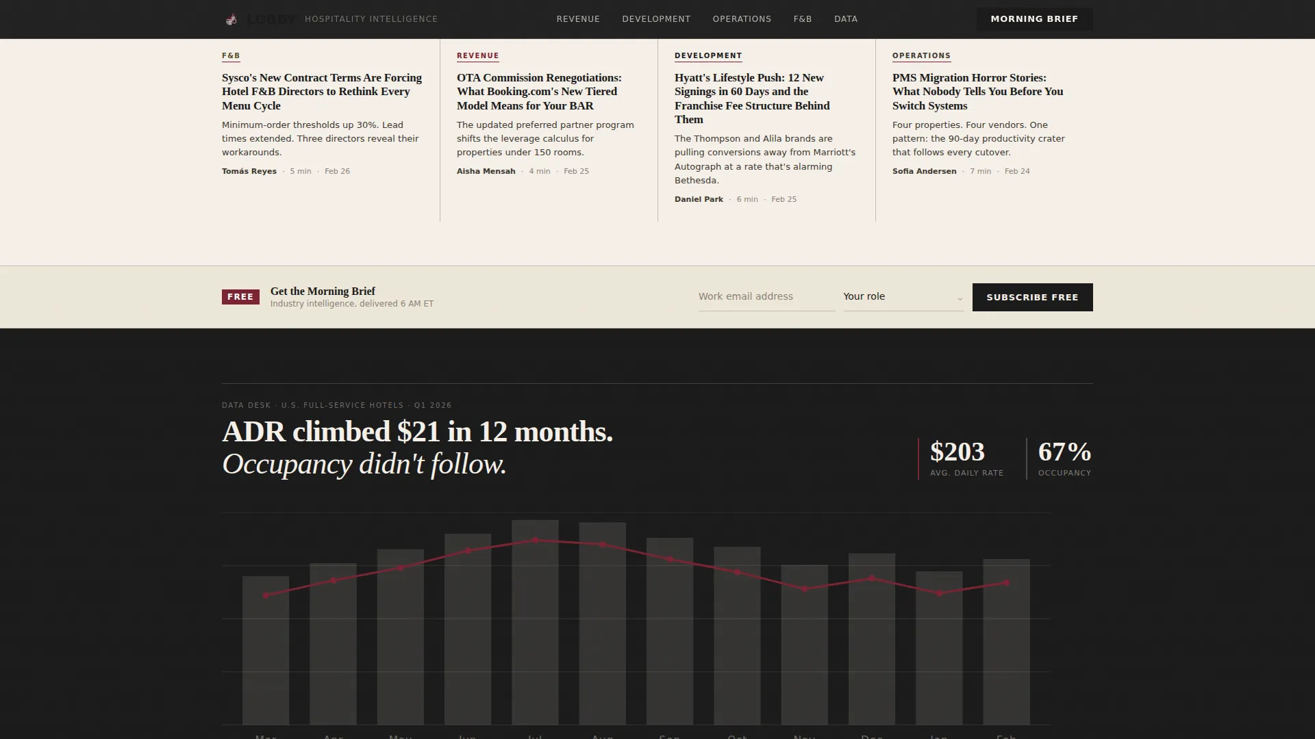
Task: Click the PMS article summary text
Action: point(979,139)
